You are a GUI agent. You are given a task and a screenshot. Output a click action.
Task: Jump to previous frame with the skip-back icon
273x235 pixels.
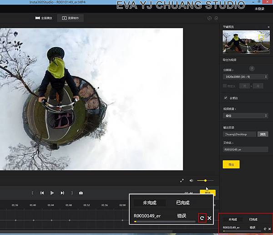[42, 193]
